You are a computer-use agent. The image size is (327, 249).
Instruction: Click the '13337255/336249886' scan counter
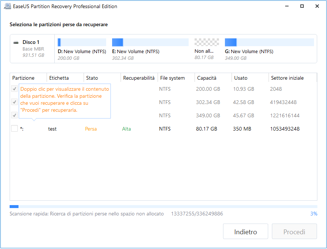click(197, 214)
